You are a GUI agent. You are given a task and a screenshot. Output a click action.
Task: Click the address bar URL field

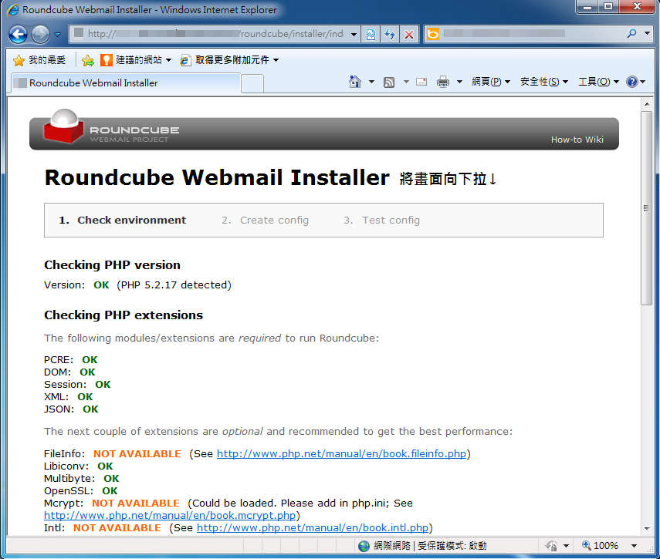point(210,34)
